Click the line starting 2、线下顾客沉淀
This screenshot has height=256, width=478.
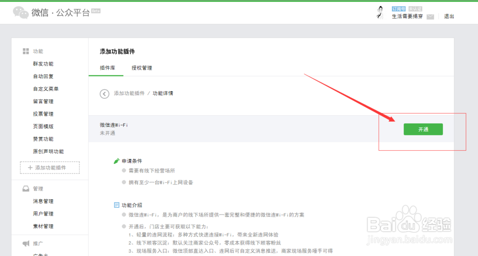coord(205,243)
